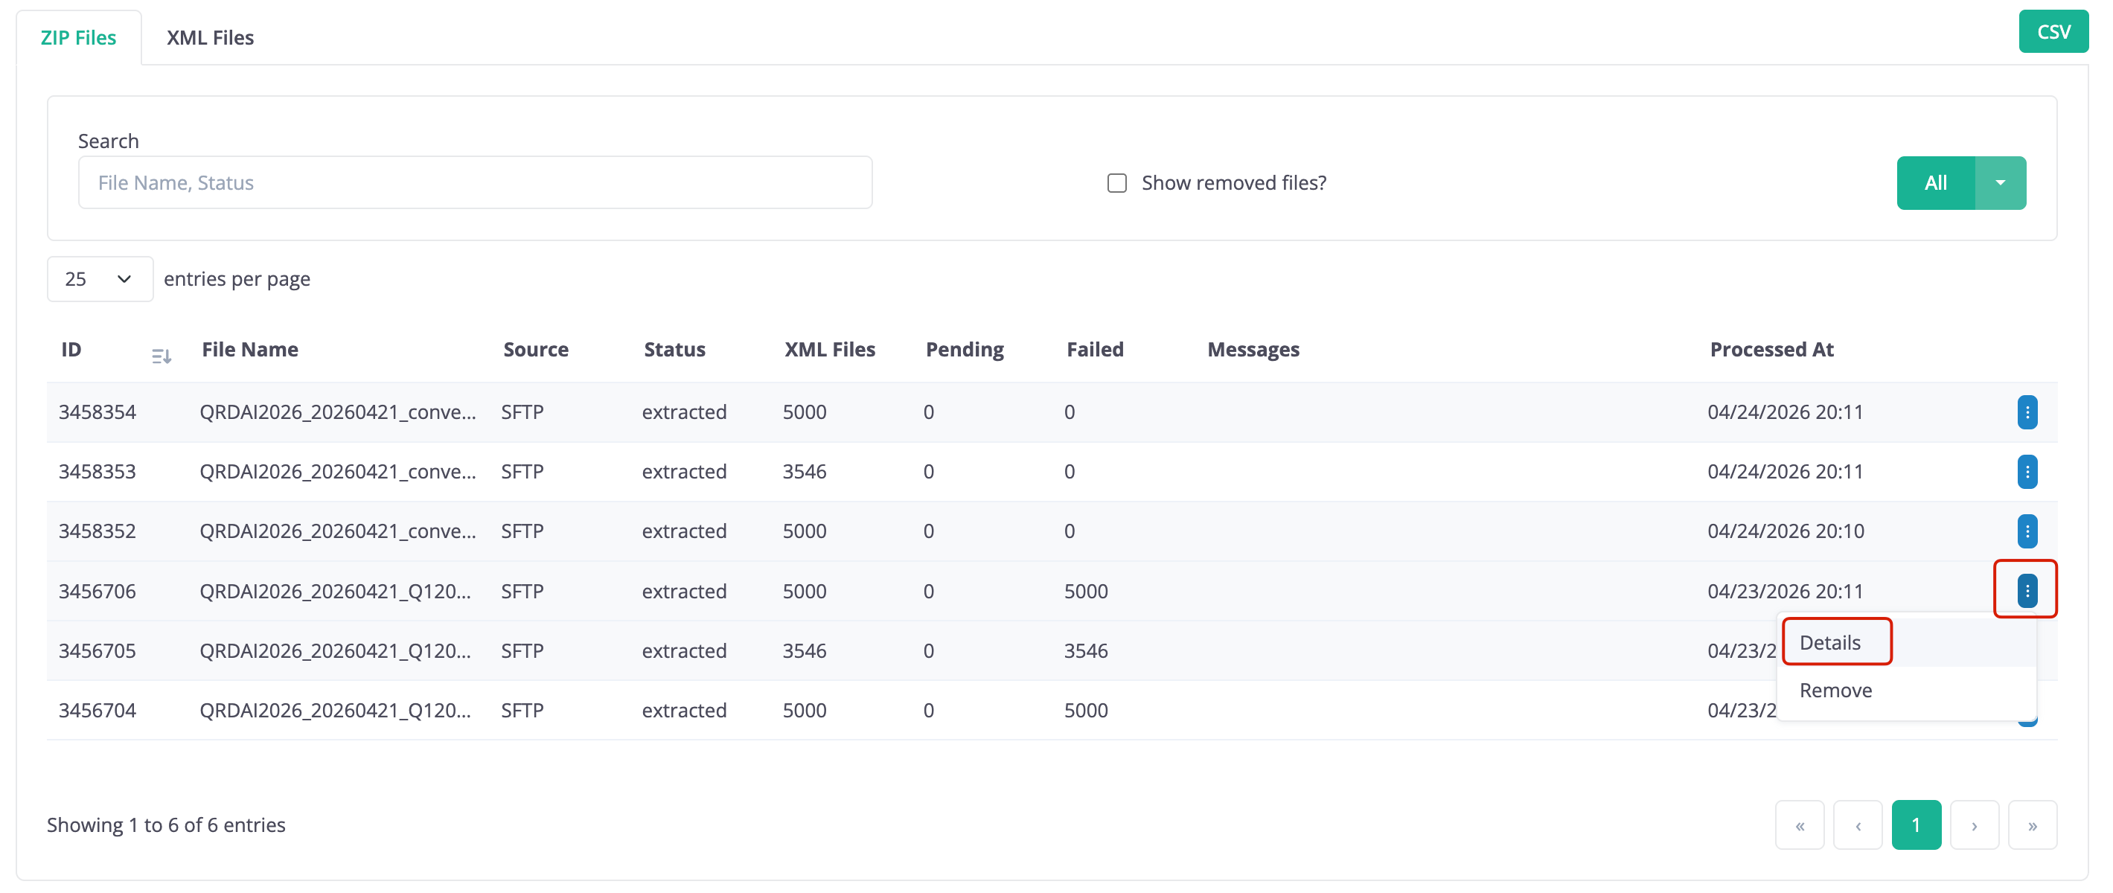Go to previous page with ‹ button
Viewport: 2113px width, 893px height.
(x=1857, y=825)
